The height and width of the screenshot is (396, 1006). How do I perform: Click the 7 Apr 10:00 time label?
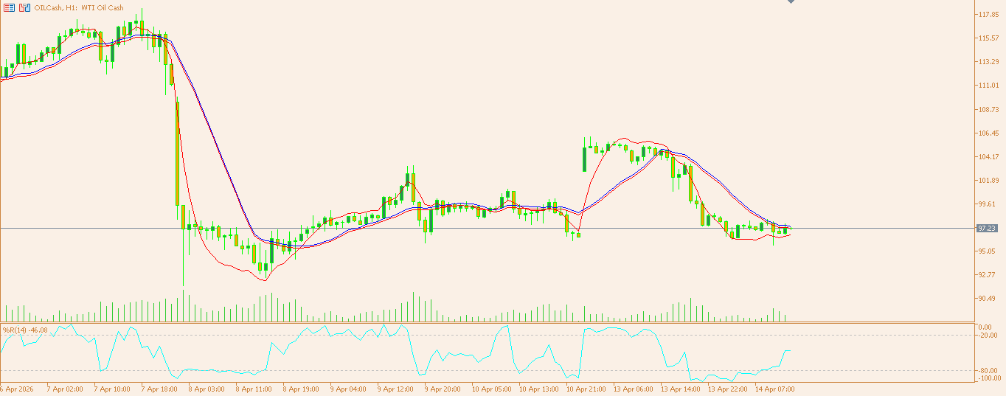(x=111, y=389)
